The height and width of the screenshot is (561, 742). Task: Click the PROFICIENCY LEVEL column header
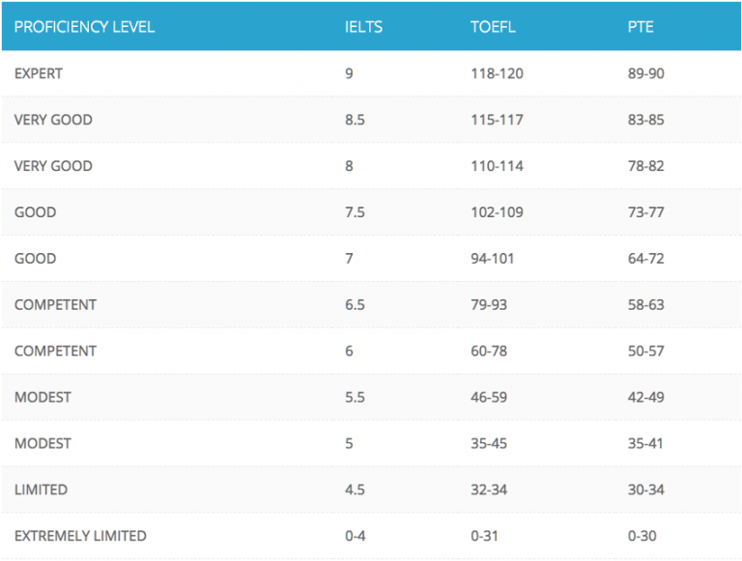[84, 27]
